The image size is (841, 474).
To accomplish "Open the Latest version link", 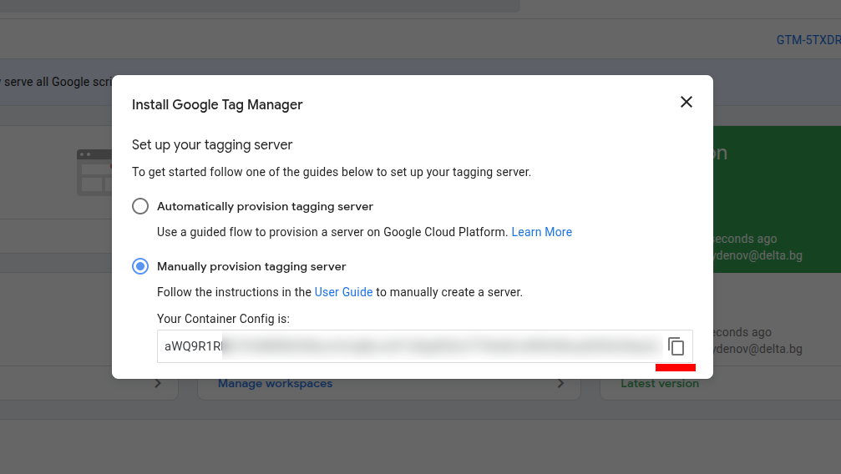I will pos(660,384).
